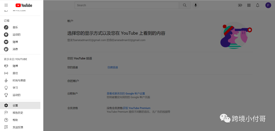Open the YouTube apps grid icon
This screenshot has height=131, width=275.
(249, 5)
